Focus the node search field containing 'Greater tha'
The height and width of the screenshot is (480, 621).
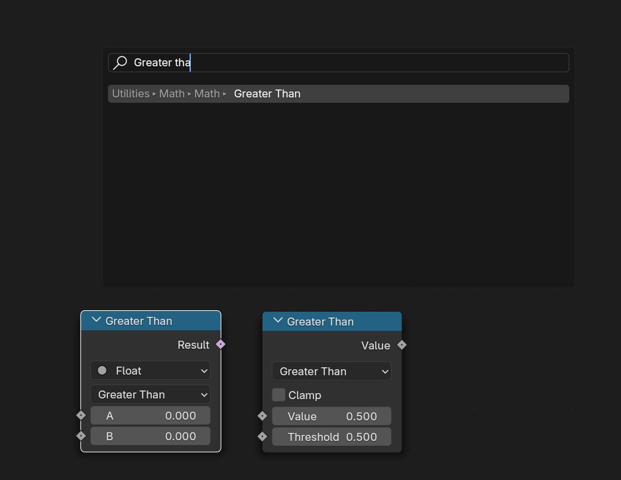pos(339,62)
